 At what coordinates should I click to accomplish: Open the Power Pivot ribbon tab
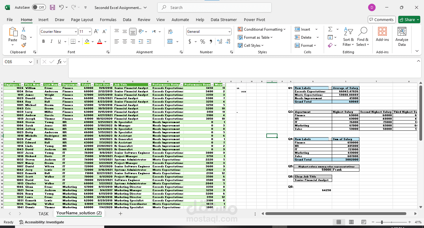click(255, 20)
